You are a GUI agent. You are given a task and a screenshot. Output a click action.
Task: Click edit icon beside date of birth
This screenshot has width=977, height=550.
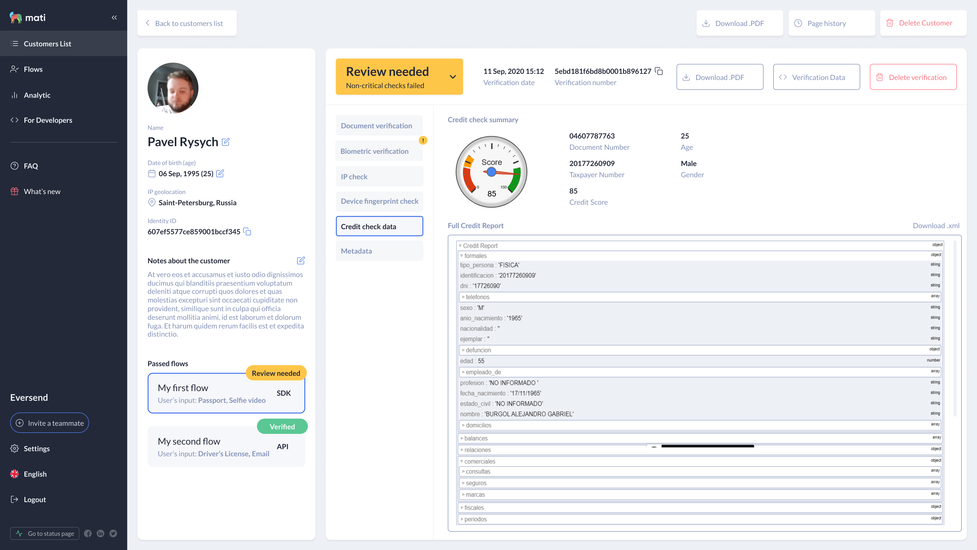220,173
